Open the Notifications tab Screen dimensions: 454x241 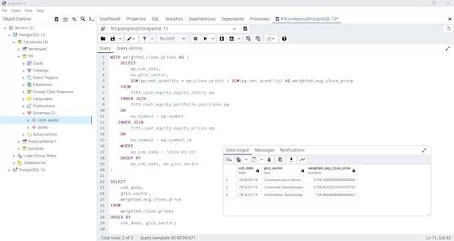coord(292,150)
